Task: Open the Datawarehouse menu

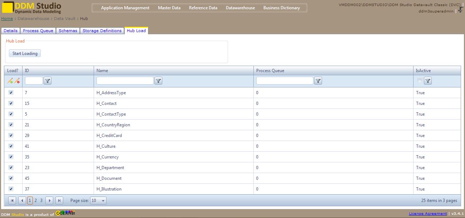Action: (240, 8)
